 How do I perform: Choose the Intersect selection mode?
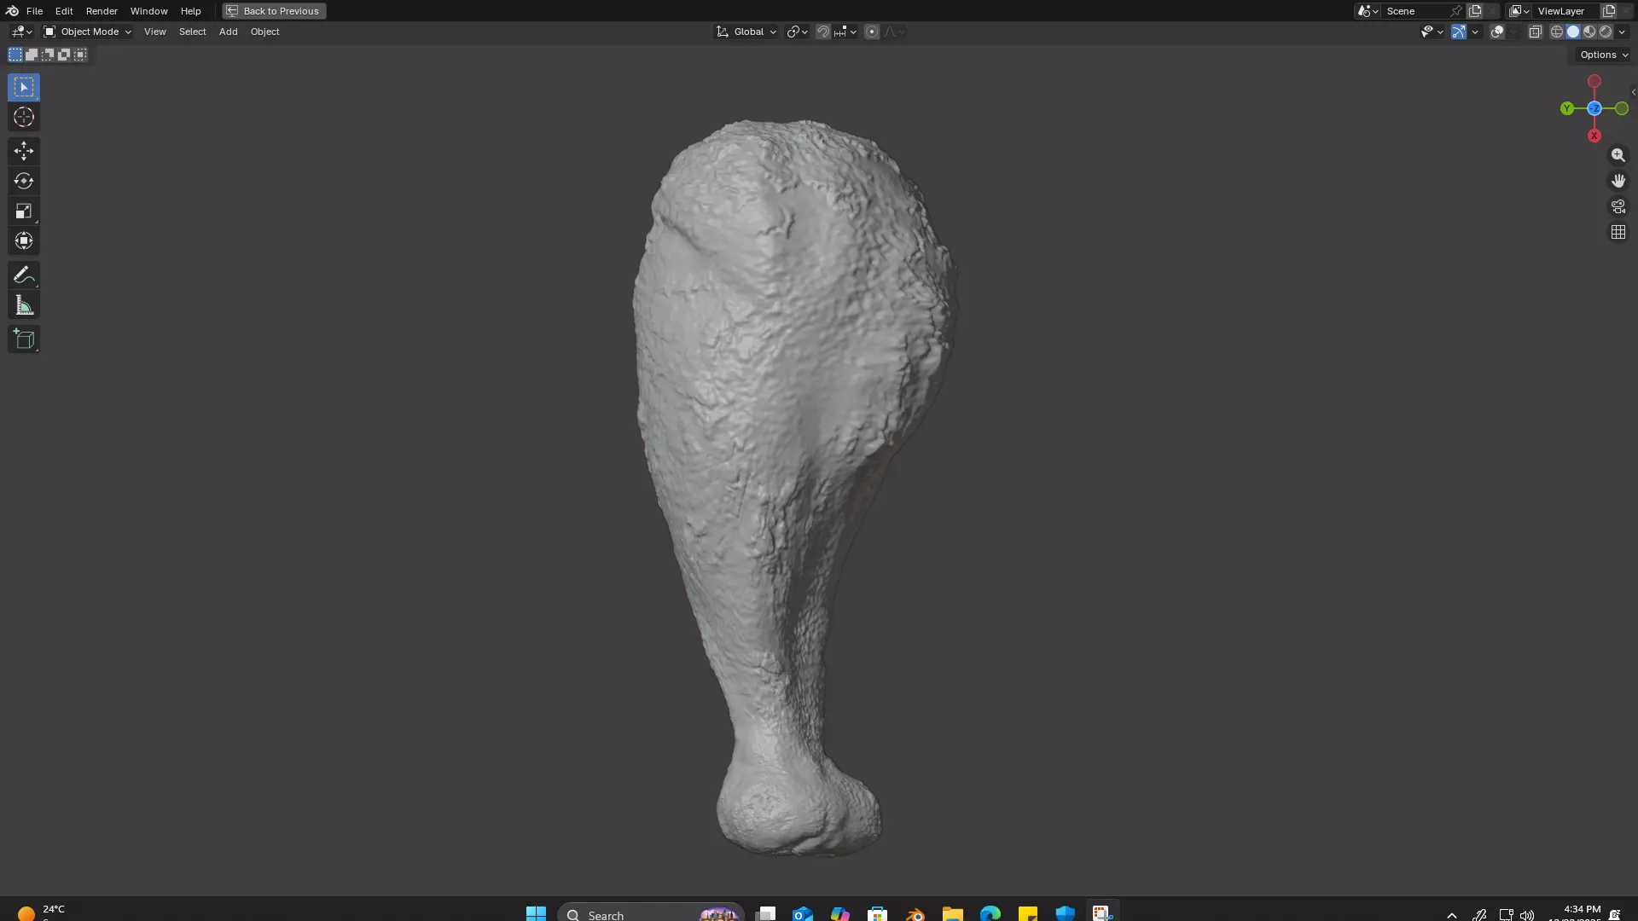pyautogui.click(x=80, y=55)
